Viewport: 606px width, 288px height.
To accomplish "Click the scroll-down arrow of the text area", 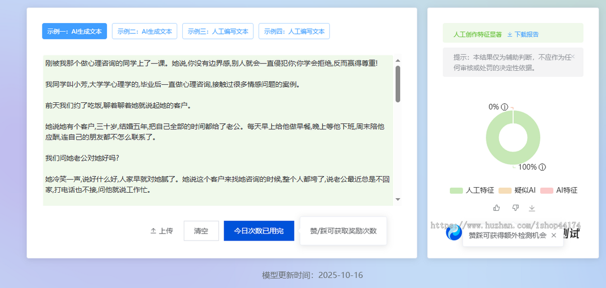I will (398, 200).
